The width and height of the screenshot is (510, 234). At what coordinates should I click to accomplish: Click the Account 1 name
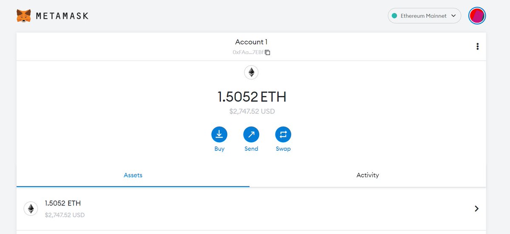coord(251,42)
